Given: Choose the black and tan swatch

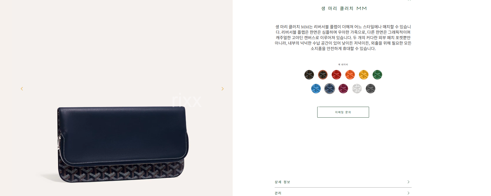Looking at the screenshot, I should [x=323, y=75].
